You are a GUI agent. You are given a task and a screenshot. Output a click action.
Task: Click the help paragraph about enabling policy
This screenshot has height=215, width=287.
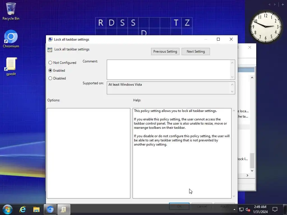180,123
